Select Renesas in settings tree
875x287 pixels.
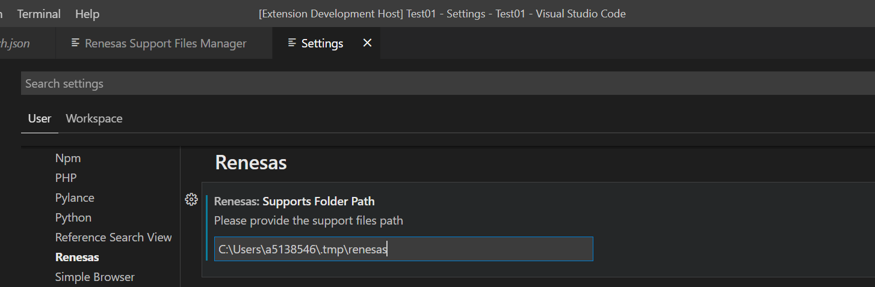tap(77, 257)
